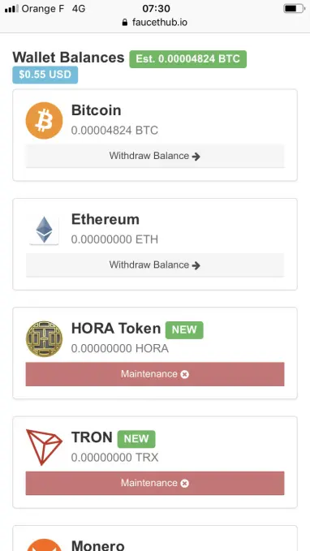Screen dimensions: 310x551
Task: Withdraw the Ethereum balance
Action: pyautogui.click(x=155, y=265)
